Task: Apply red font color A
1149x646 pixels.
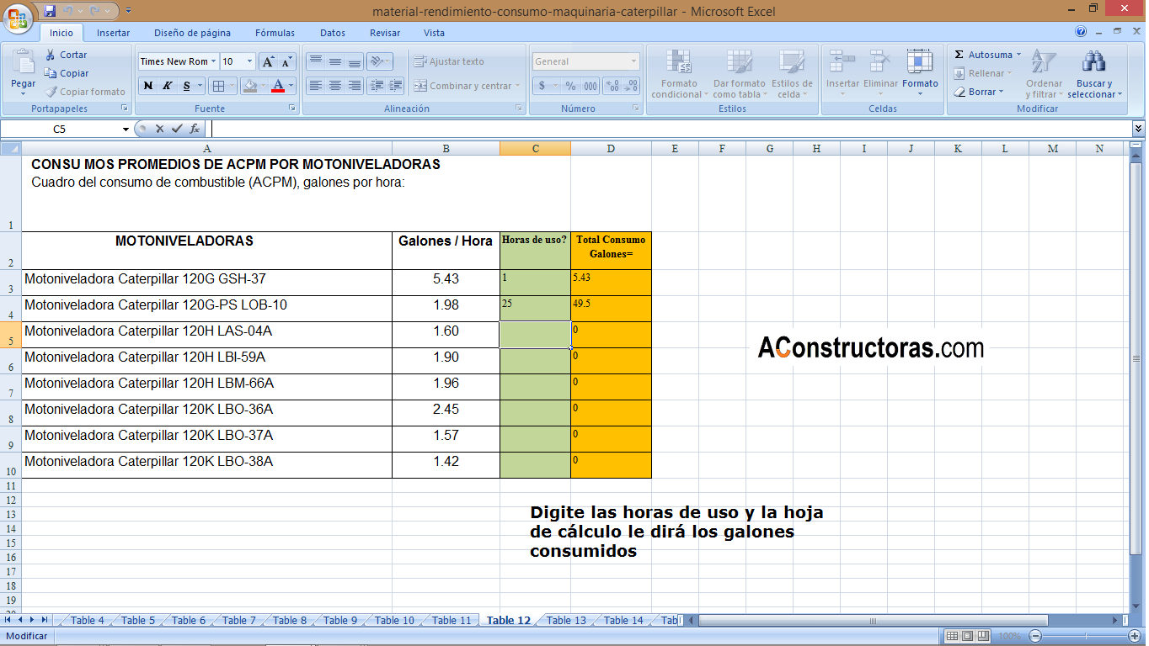Action: pyautogui.click(x=278, y=86)
